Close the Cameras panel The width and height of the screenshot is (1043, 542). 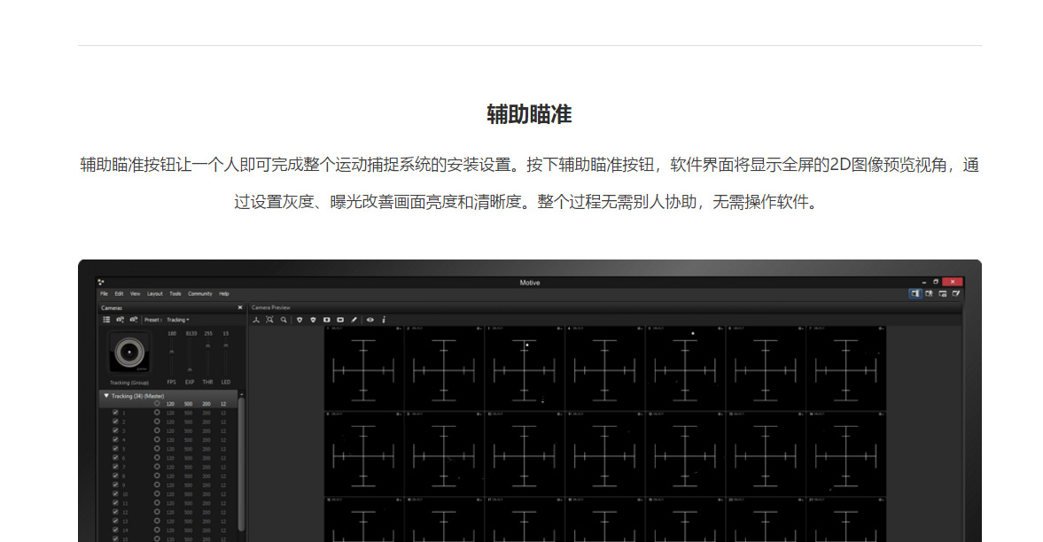[x=240, y=307]
